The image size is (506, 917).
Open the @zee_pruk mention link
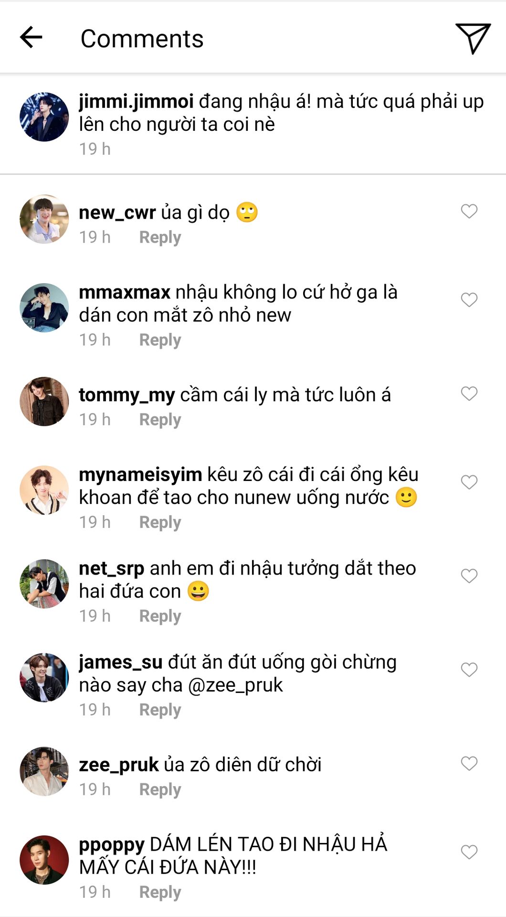coord(235,685)
